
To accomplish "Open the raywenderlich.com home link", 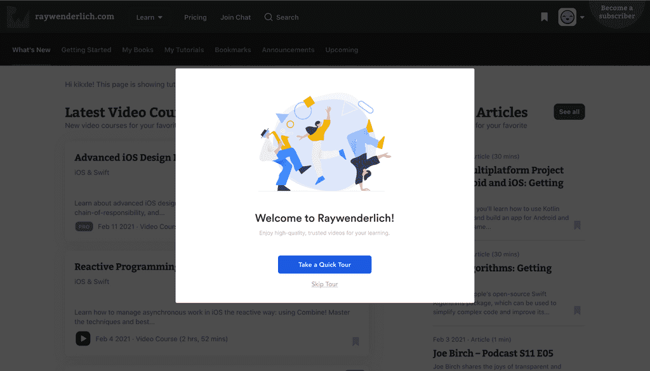I will [x=75, y=16].
